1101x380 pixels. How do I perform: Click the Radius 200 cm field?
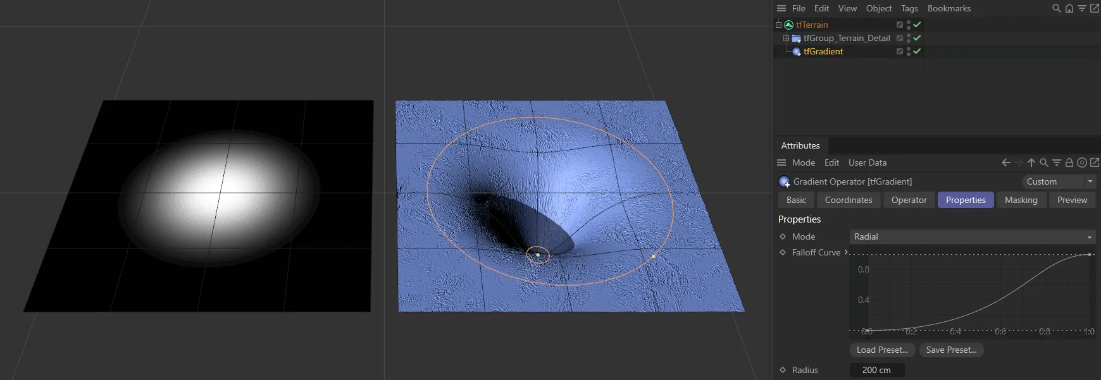(876, 370)
